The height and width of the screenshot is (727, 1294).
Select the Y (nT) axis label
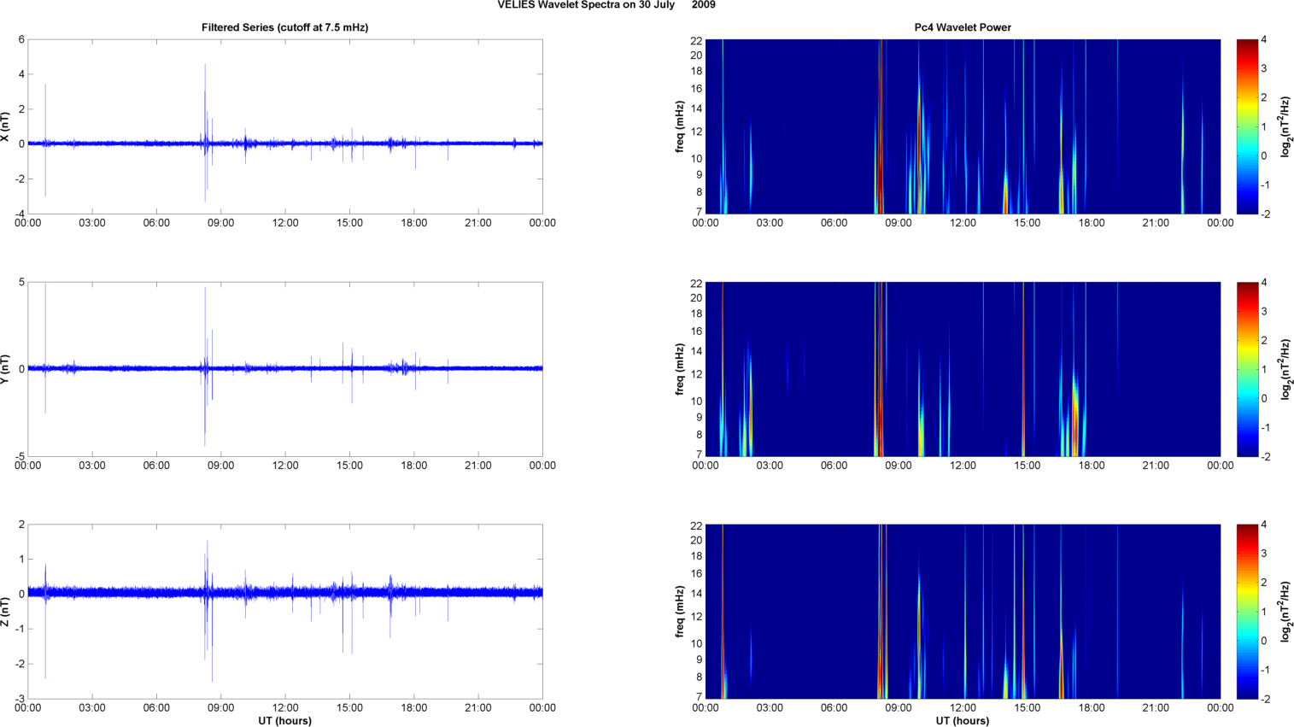click(6, 369)
